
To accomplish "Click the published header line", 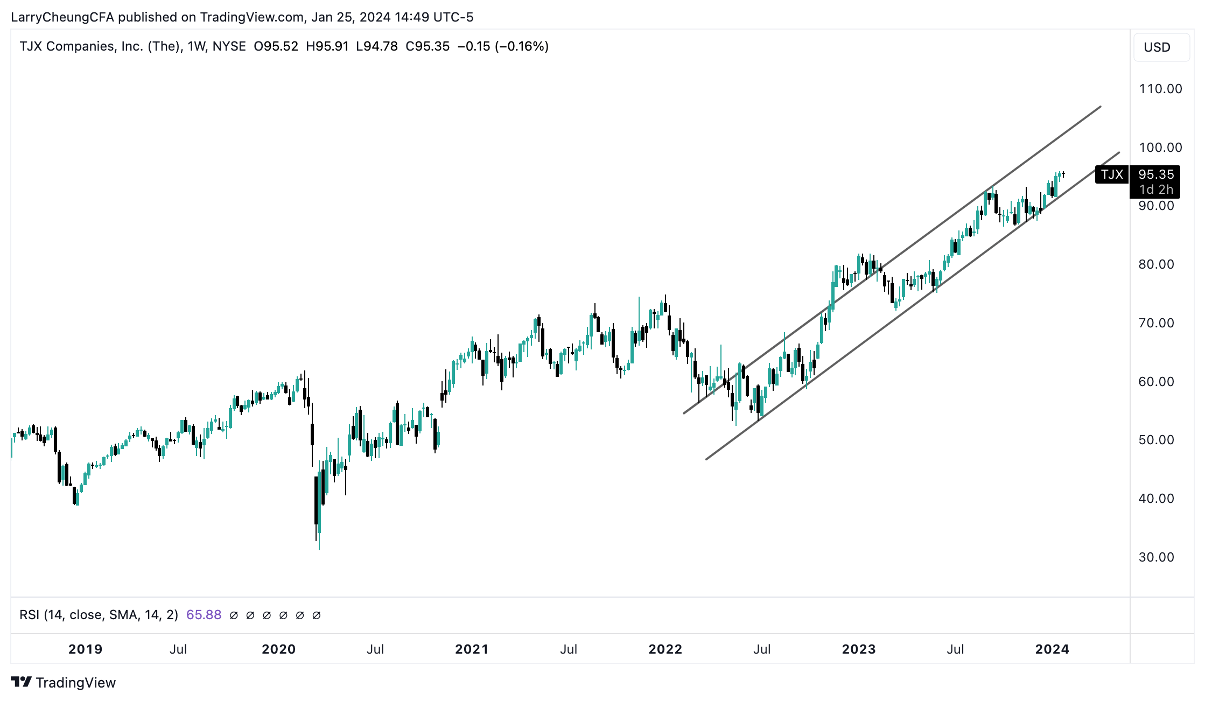I will tap(242, 17).
